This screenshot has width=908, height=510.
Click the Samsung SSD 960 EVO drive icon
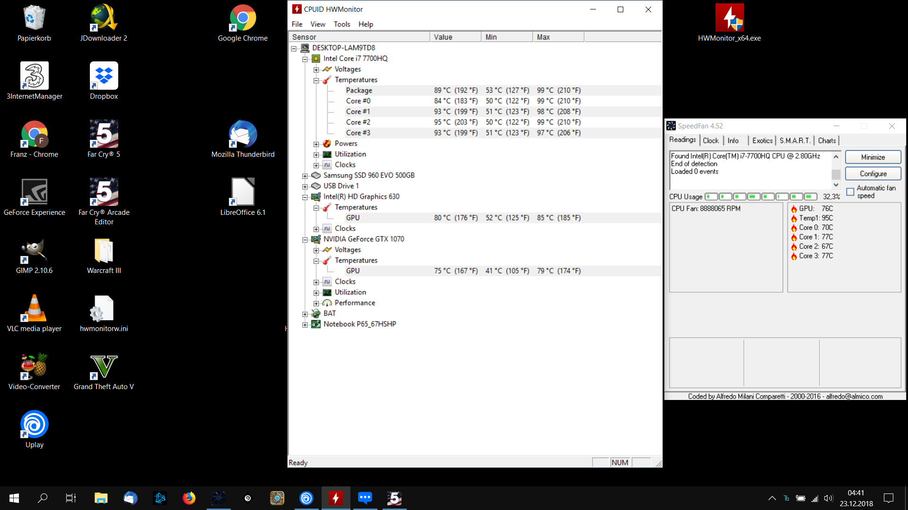point(316,175)
